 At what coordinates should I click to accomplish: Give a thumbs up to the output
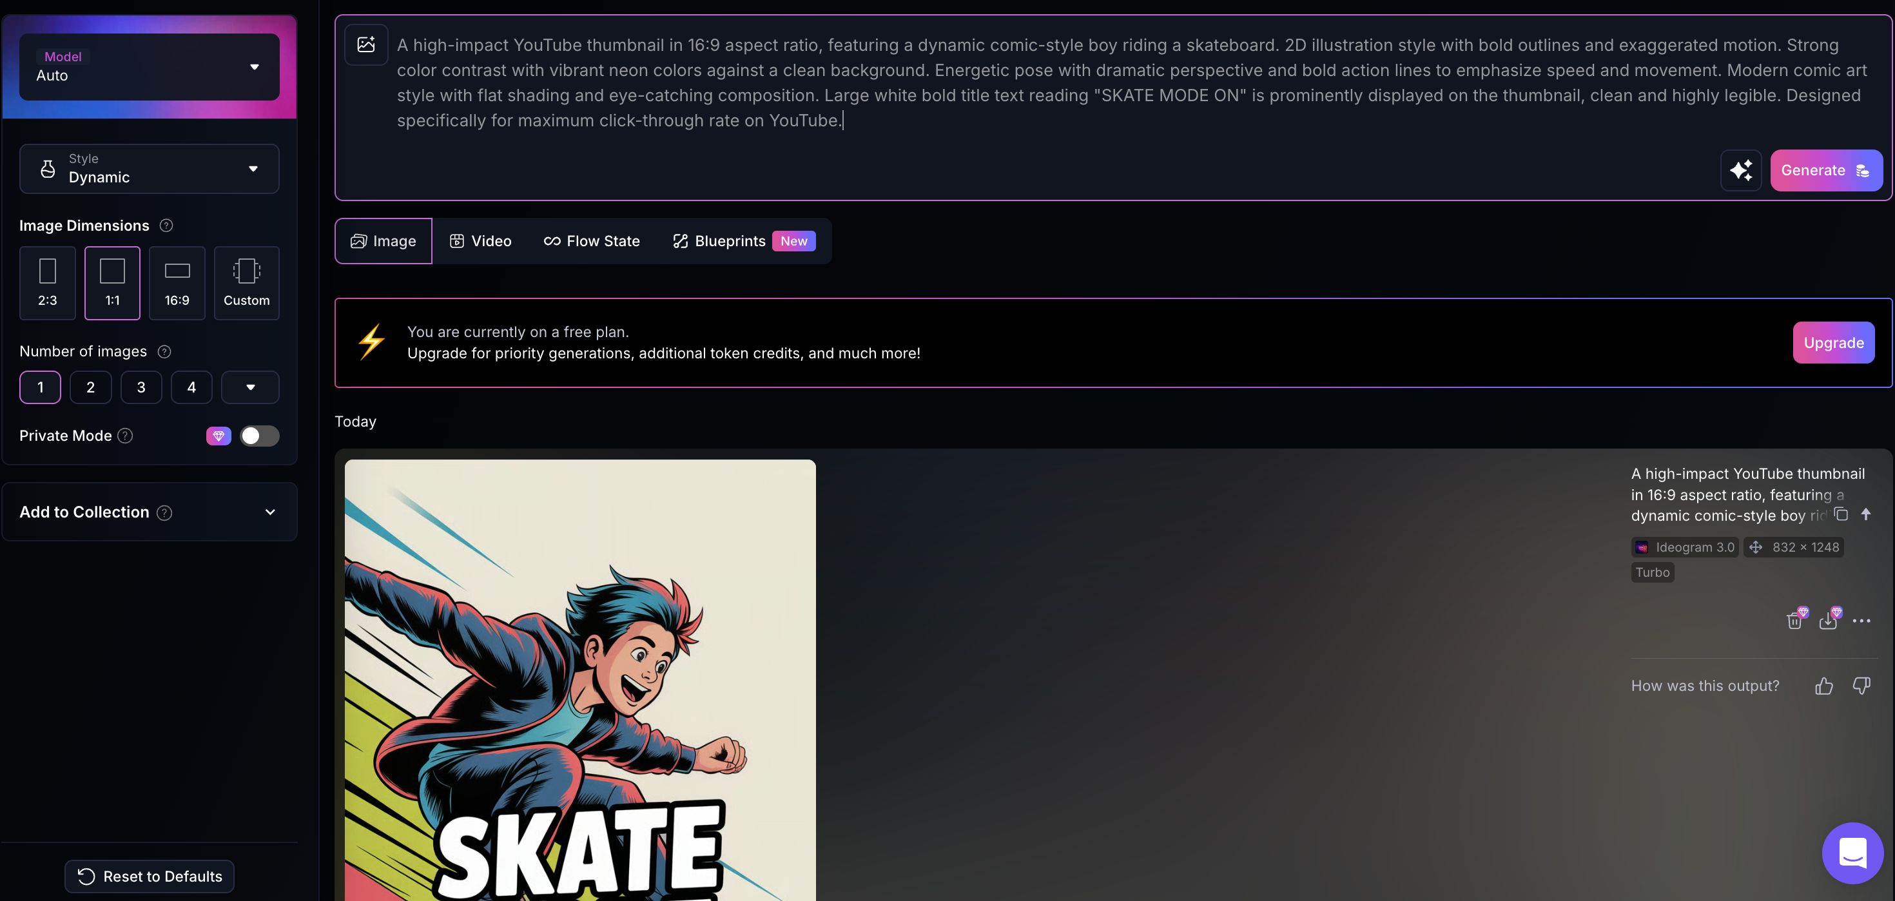click(1823, 686)
